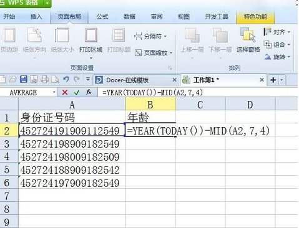This screenshot has height=228, width=299.
Task: Click the new blank document icon
Action: (x=2, y=80)
